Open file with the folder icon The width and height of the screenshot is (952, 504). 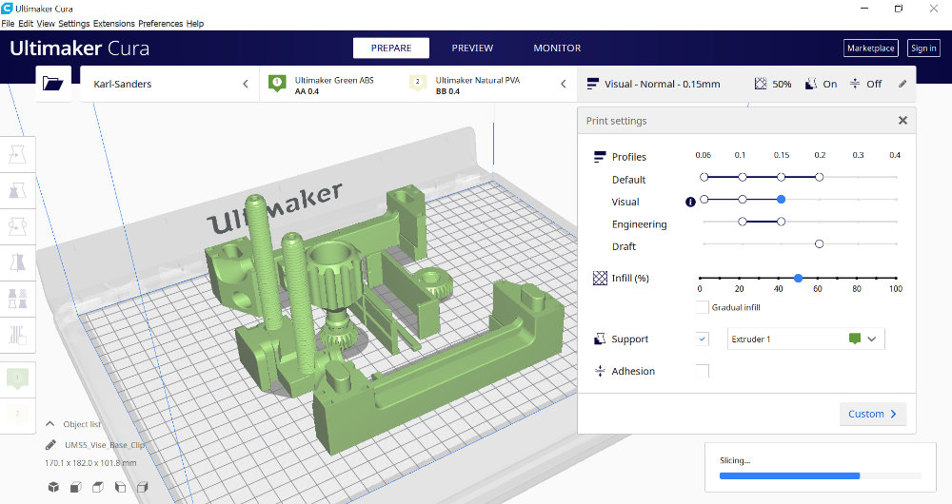[x=52, y=84]
